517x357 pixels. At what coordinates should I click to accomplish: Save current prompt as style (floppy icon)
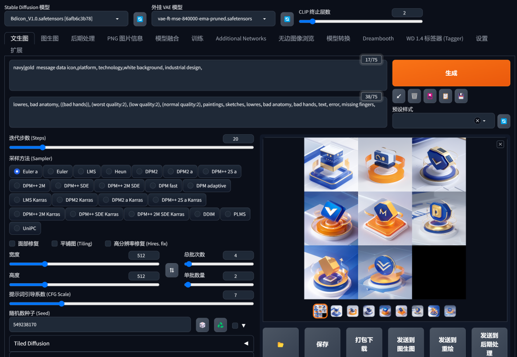[461, 96]
